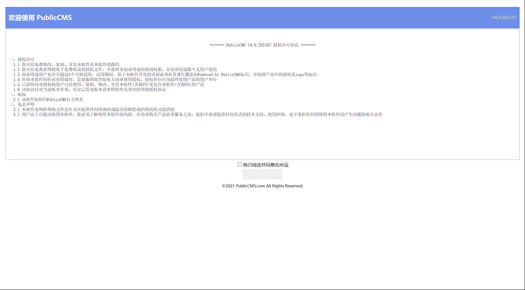The height and width of the screenshot is (290, 525).
Task: Click the 欢迎使用 PublicCMS header title
Action: pos(40,17)
